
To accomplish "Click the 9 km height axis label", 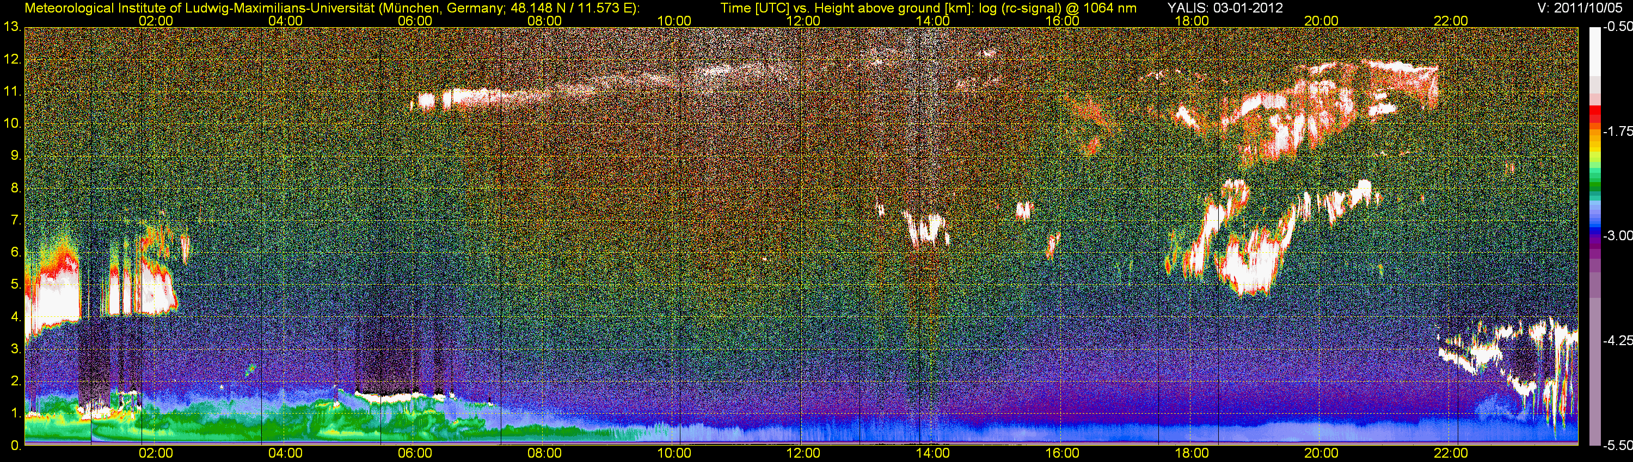I will pos(16,155).
